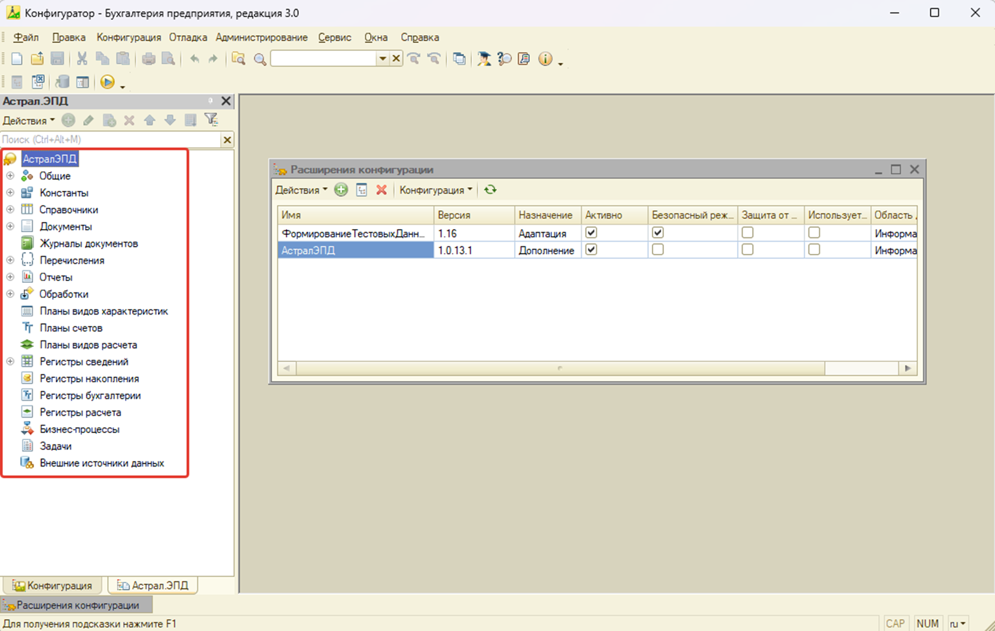This screenshot has width=995, height=631.
Task: Toggle Используется checkbox in ФормированиеТестовыхДанн row
Action: click(814, 233)
